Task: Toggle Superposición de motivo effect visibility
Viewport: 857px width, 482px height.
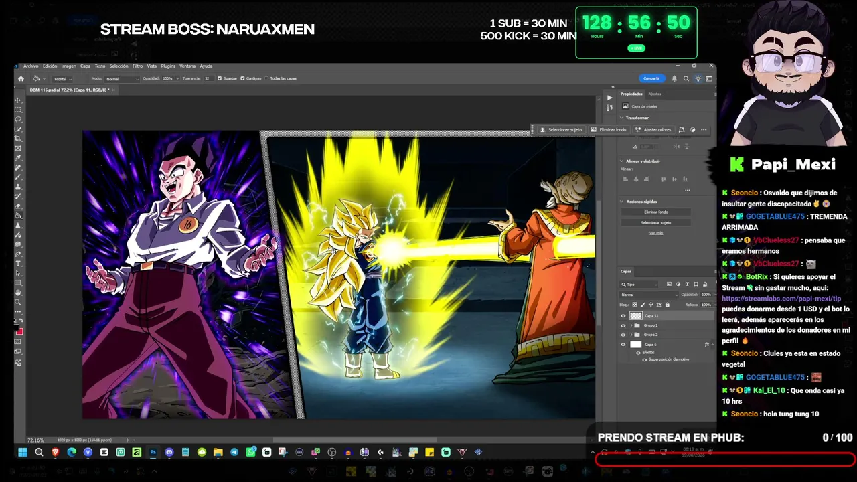Action: [645, 359]
